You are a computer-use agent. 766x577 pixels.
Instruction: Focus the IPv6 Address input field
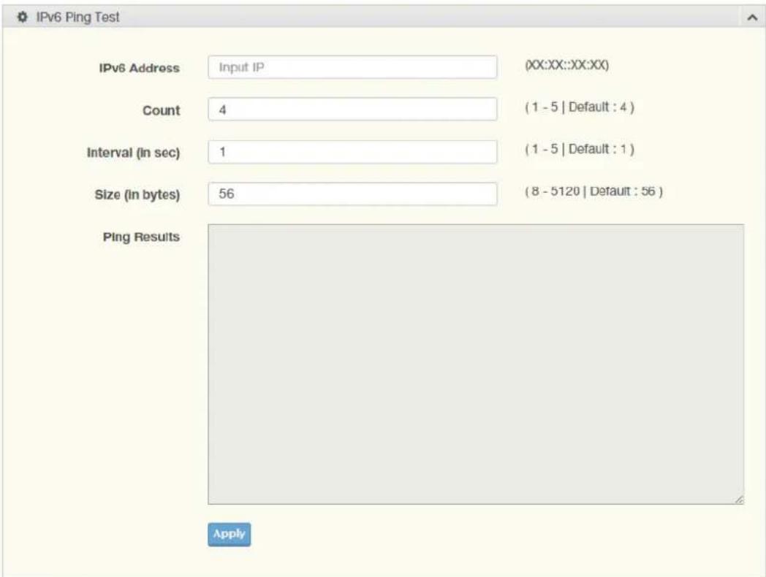pyautogui.click(x=352, y=67)
